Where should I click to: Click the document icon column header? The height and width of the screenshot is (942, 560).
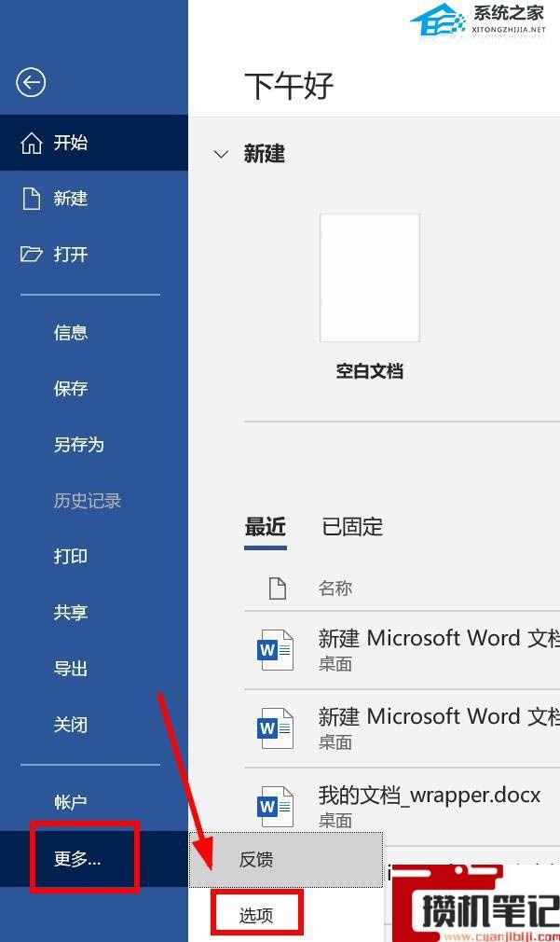[x=278, y=589]
